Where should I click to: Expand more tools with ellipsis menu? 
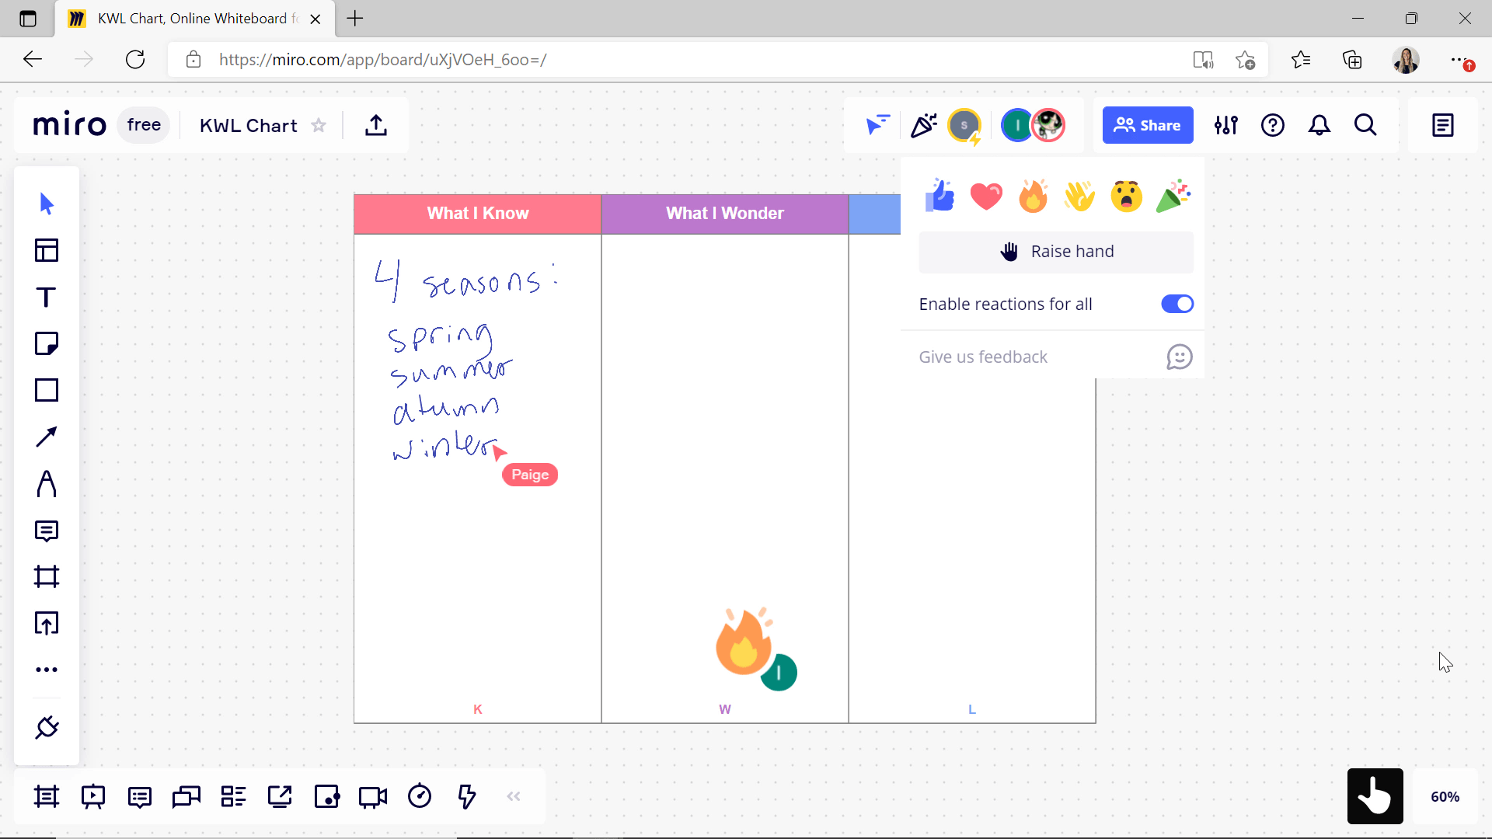[46, 670]
